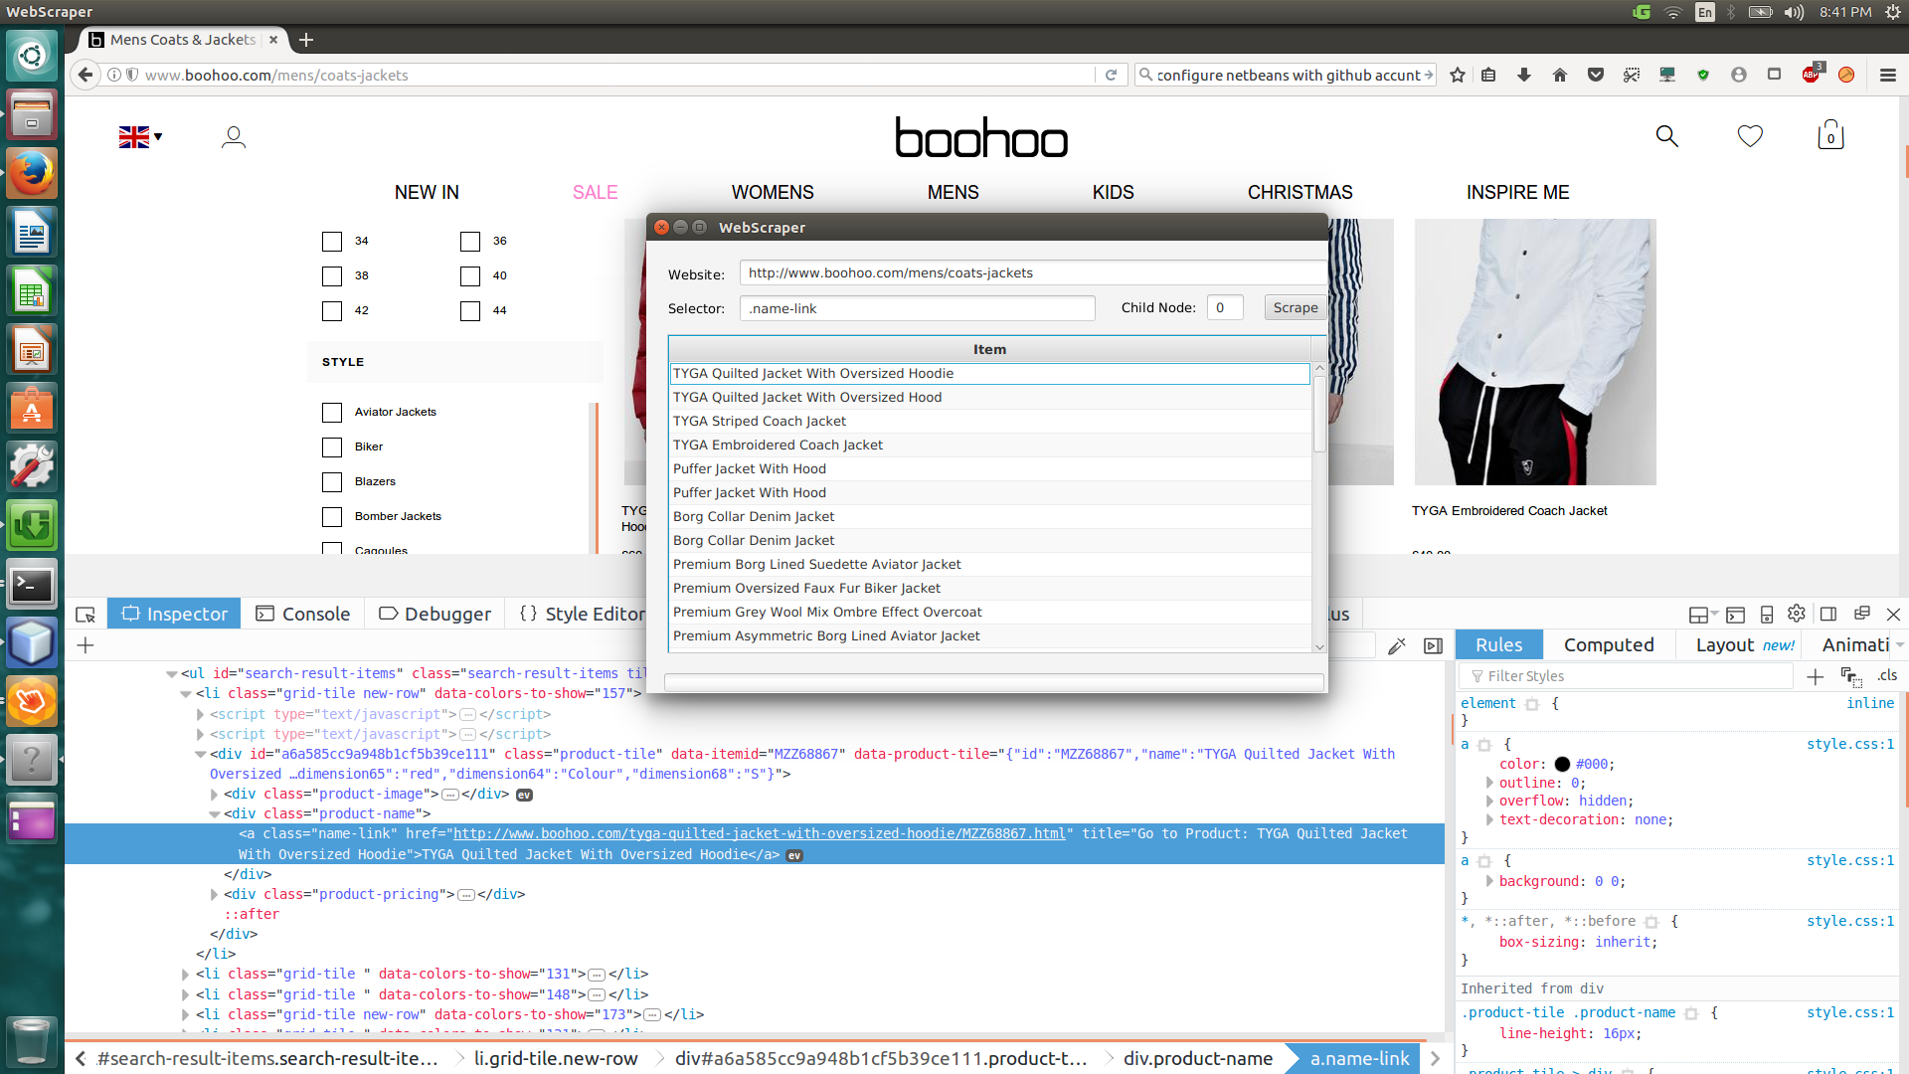Switch to the Console tab
This screenshot has height=1074, width=1909.
[303, 614]
